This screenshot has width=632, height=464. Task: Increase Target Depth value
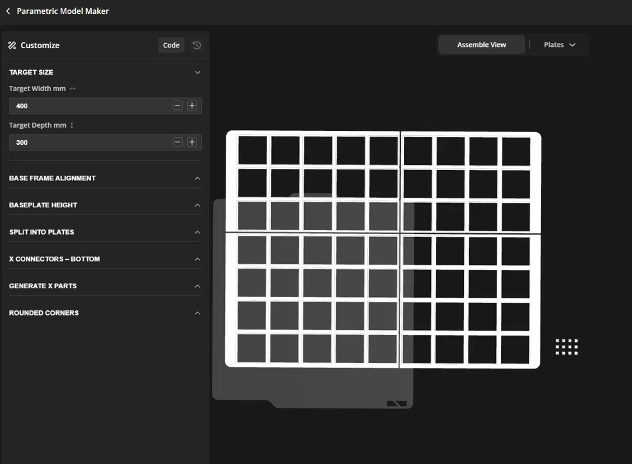(192, 142)
